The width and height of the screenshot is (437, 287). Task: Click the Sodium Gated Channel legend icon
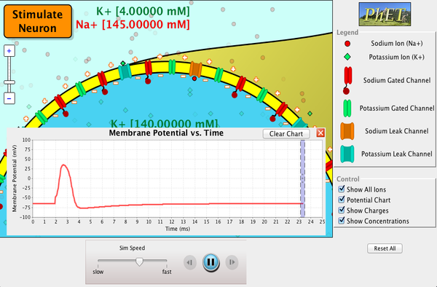[x=347, y=81]
